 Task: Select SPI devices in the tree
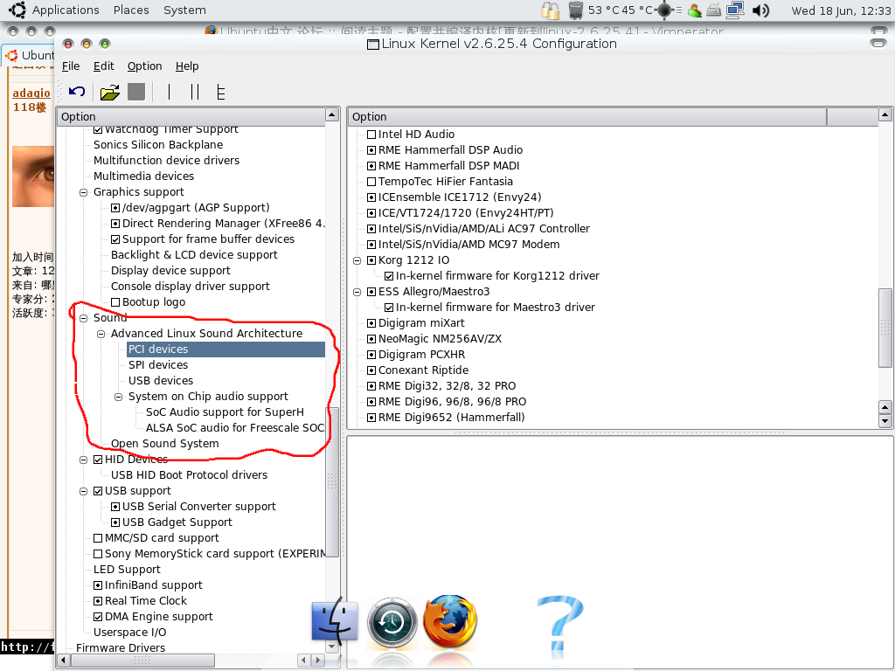pos(158,365)
